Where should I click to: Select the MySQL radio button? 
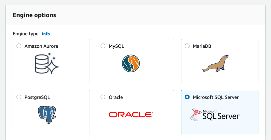tap(103, 46)
